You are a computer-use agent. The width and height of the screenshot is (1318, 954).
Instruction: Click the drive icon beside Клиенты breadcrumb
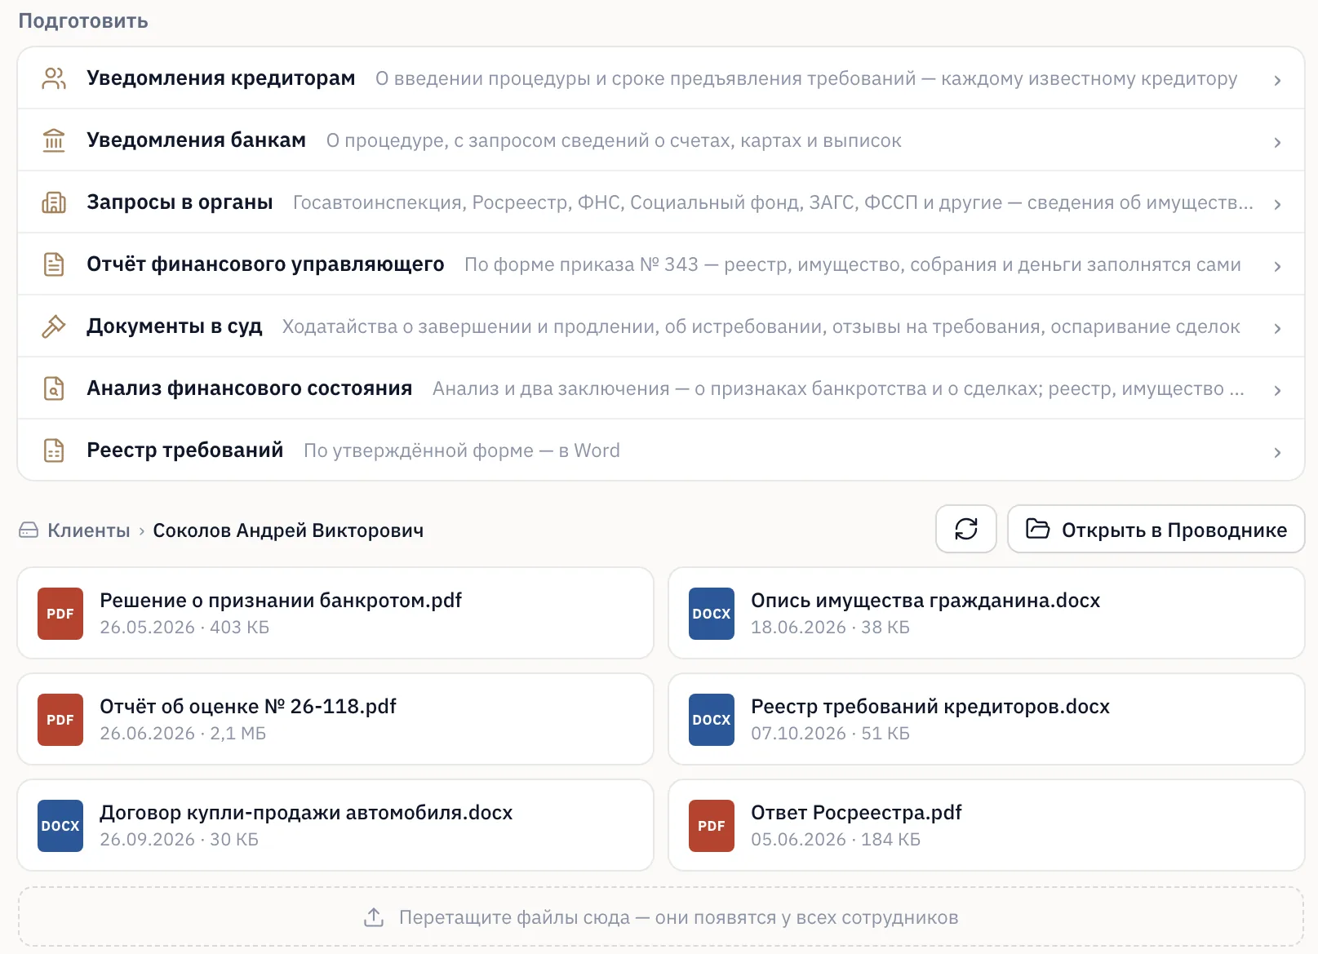point(29,530)
